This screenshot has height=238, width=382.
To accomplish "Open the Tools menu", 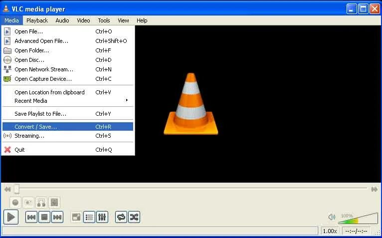I will 104,20.
